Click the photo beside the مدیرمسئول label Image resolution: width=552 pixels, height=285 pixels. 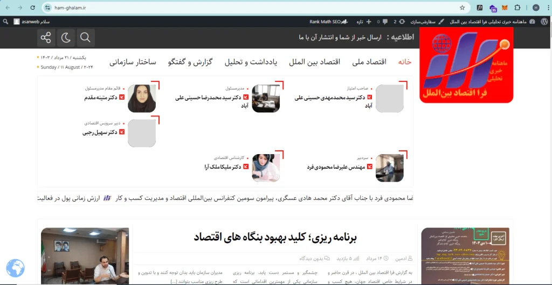click(x=266, y=98)
